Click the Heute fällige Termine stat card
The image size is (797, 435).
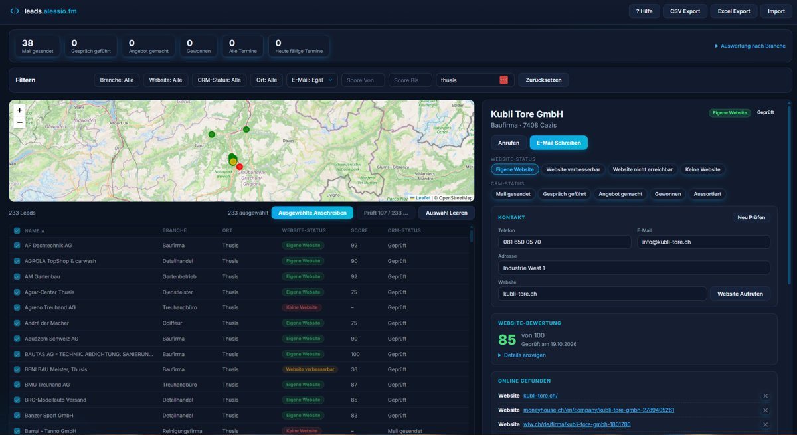point(299,46)
